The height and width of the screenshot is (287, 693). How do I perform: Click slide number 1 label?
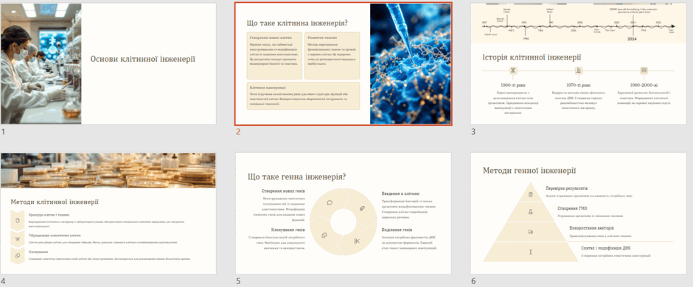(x=3, y=132)
